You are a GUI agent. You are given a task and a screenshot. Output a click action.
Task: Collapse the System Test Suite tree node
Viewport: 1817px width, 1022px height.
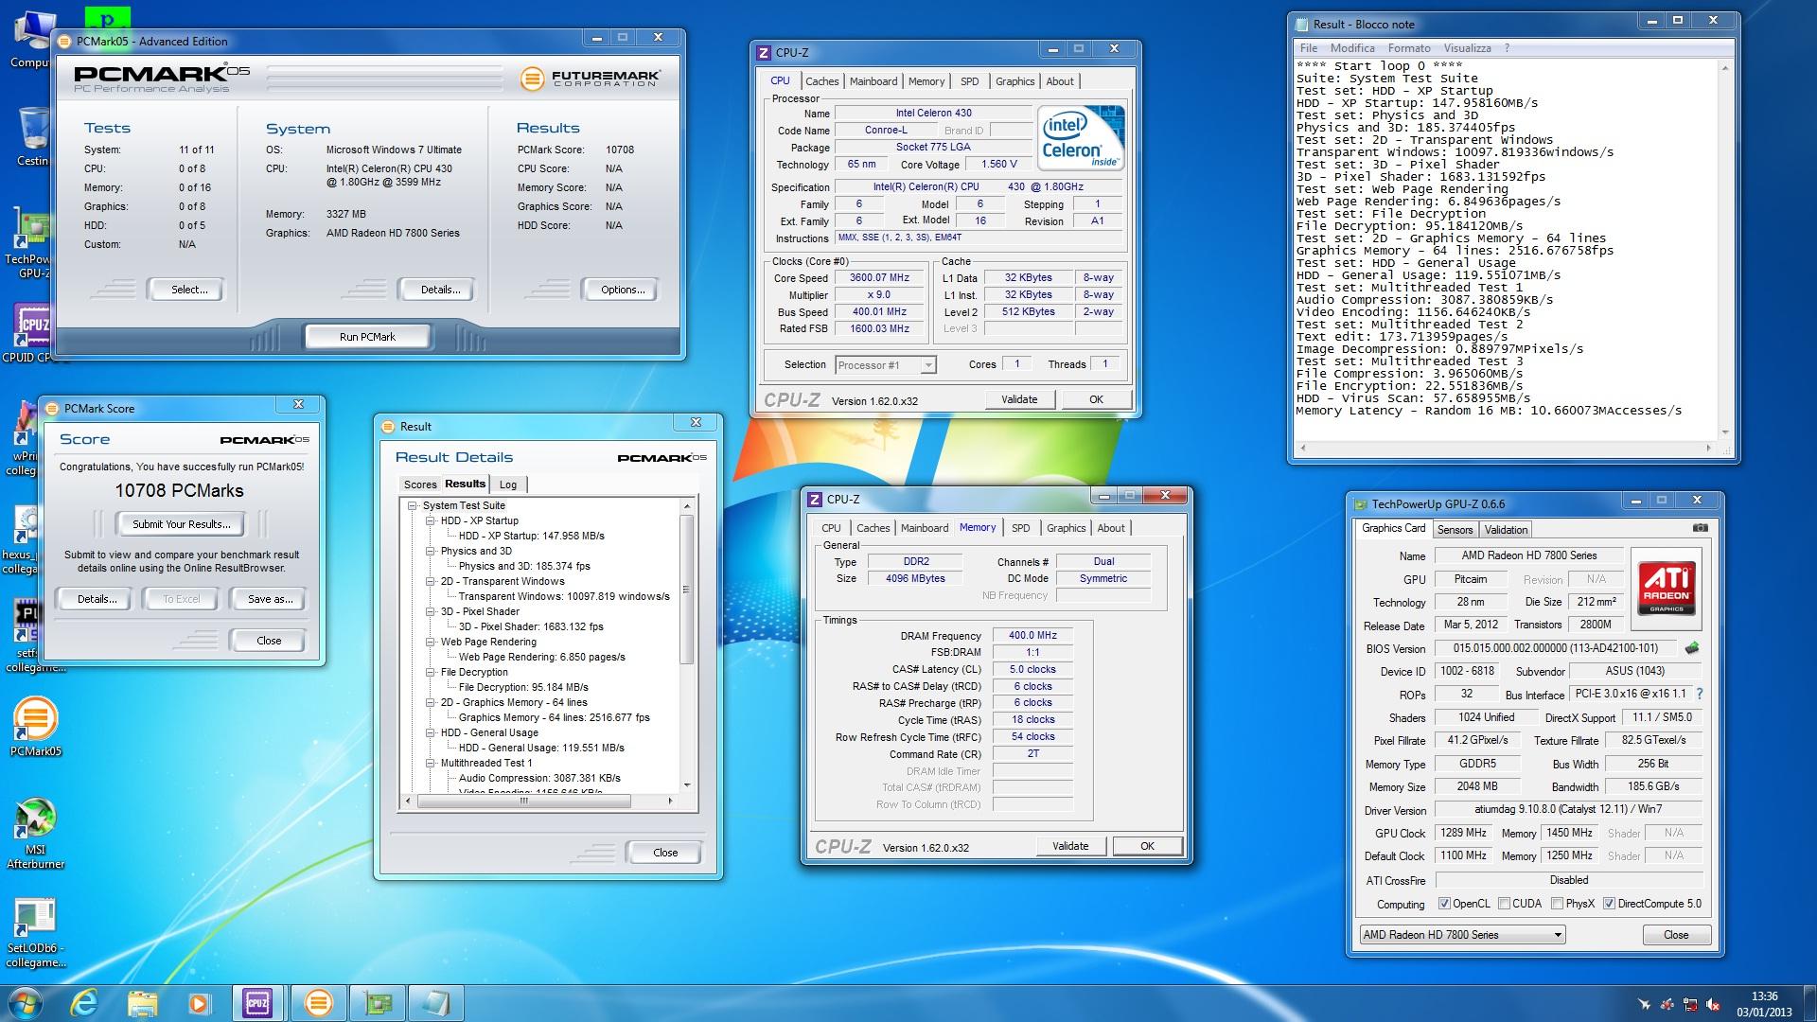coord(413,505)
